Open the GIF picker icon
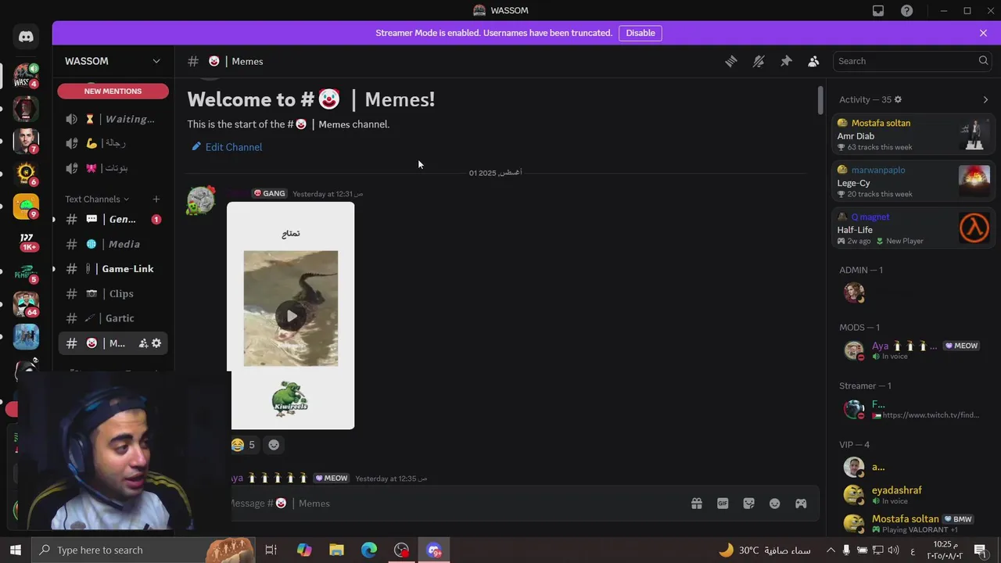Viewport: 1001px width, 563px height. (723, 504)
